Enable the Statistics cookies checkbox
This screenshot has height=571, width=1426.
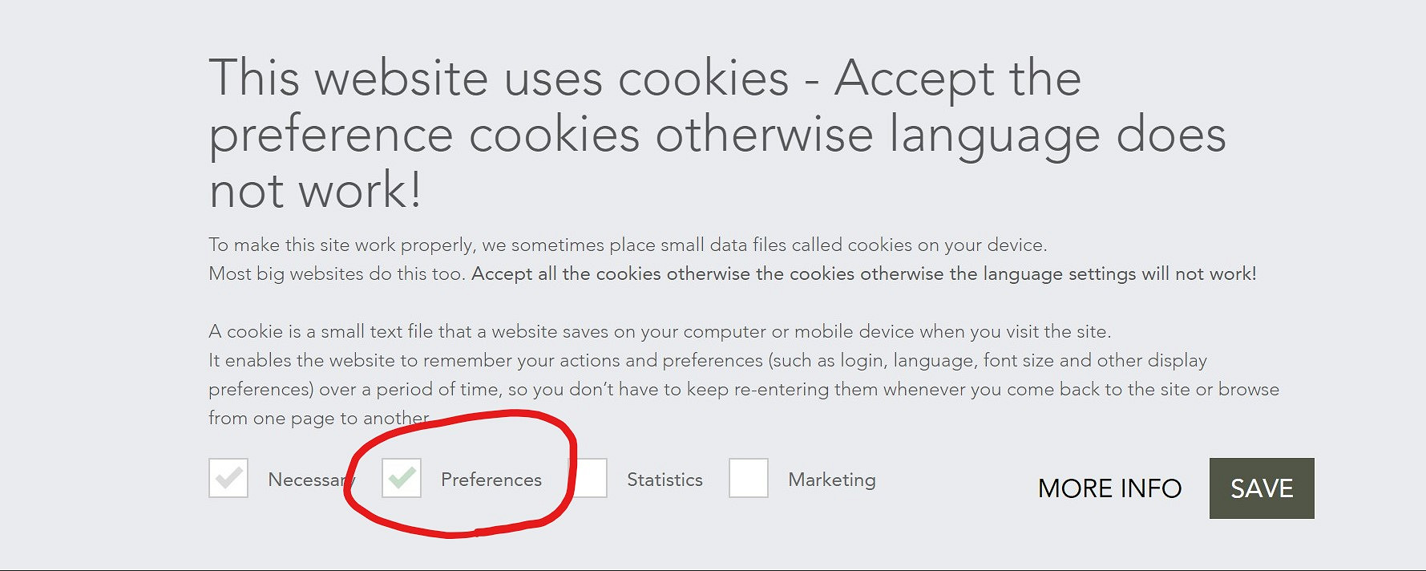pos(590,478)
